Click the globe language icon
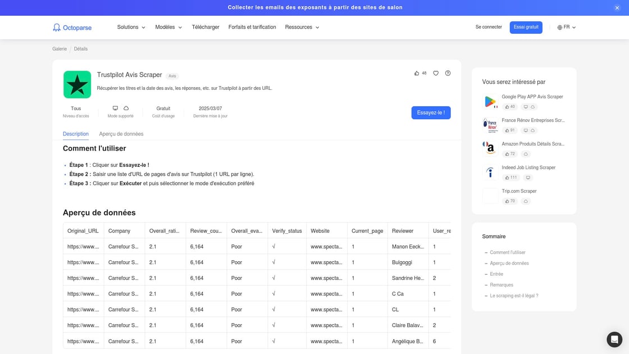 [559, 28]
